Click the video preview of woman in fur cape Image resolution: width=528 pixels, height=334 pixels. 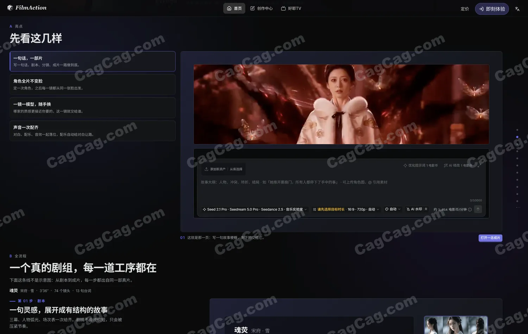(x=341, y=104)
